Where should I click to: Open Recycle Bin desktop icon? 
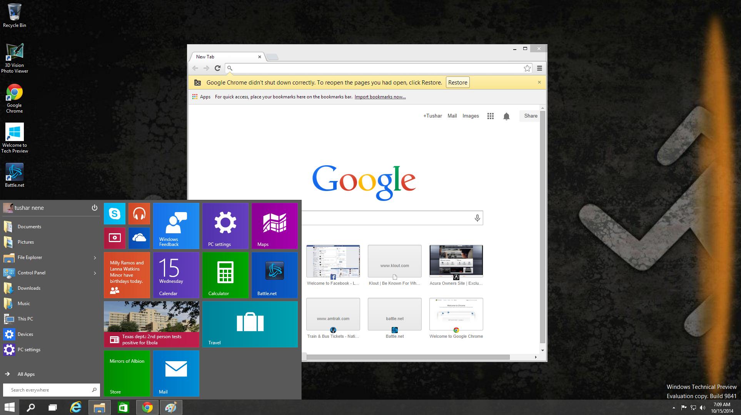click(15, 15)
